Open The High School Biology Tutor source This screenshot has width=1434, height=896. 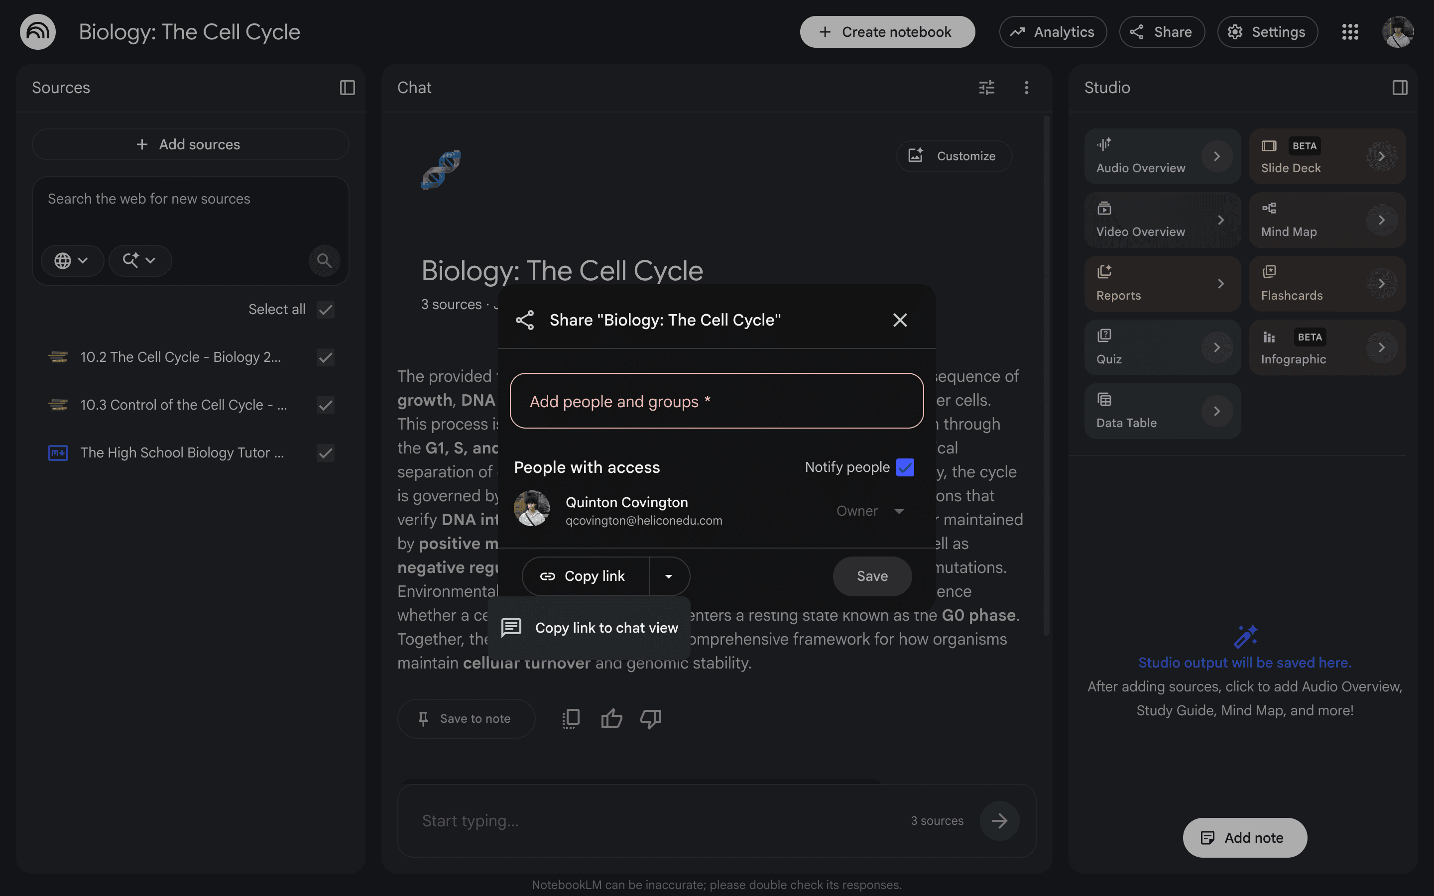click(182, 453)
